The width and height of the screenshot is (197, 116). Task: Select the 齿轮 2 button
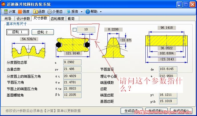point(43,32)
